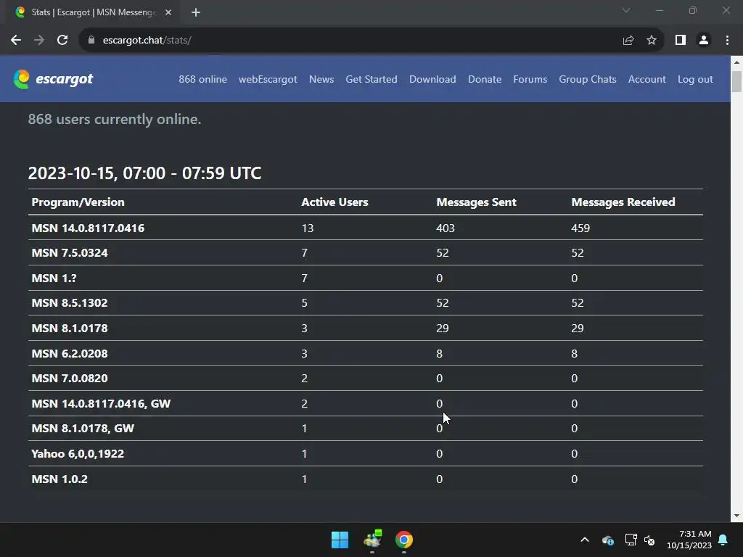This screenshot has height=557, width=743.
Task: Click the 868 users currently online text
Action: pos(115,120)
